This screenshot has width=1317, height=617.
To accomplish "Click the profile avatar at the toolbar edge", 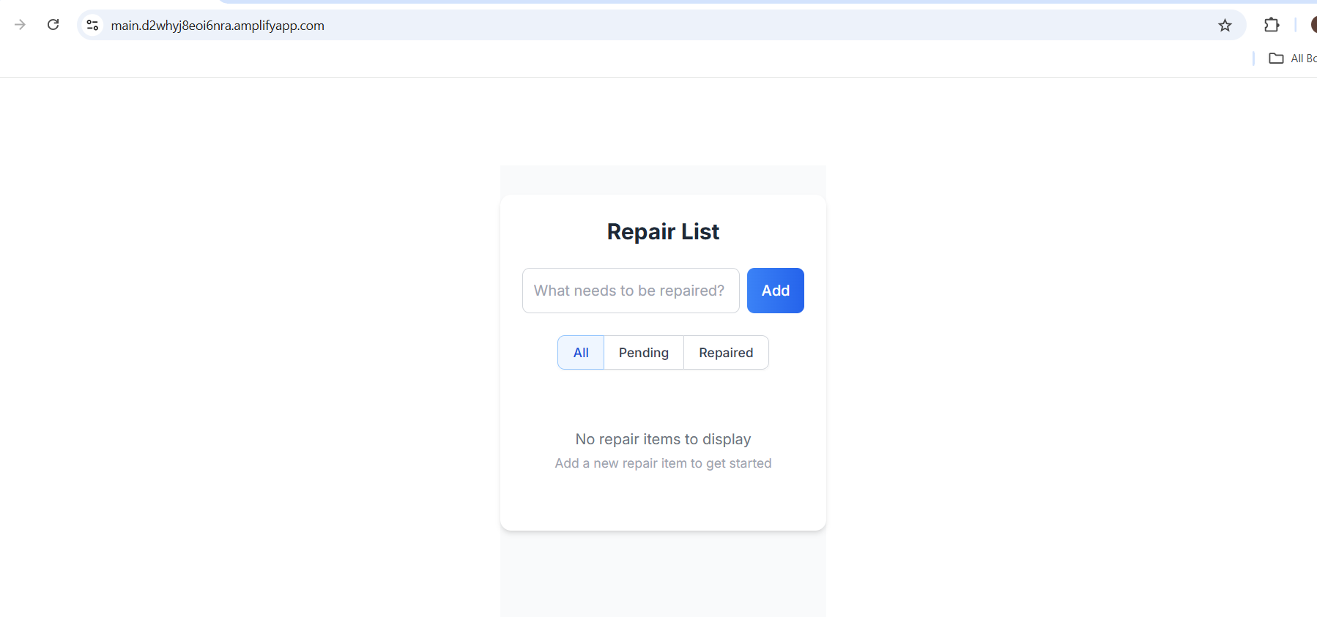I will 1313,25.
